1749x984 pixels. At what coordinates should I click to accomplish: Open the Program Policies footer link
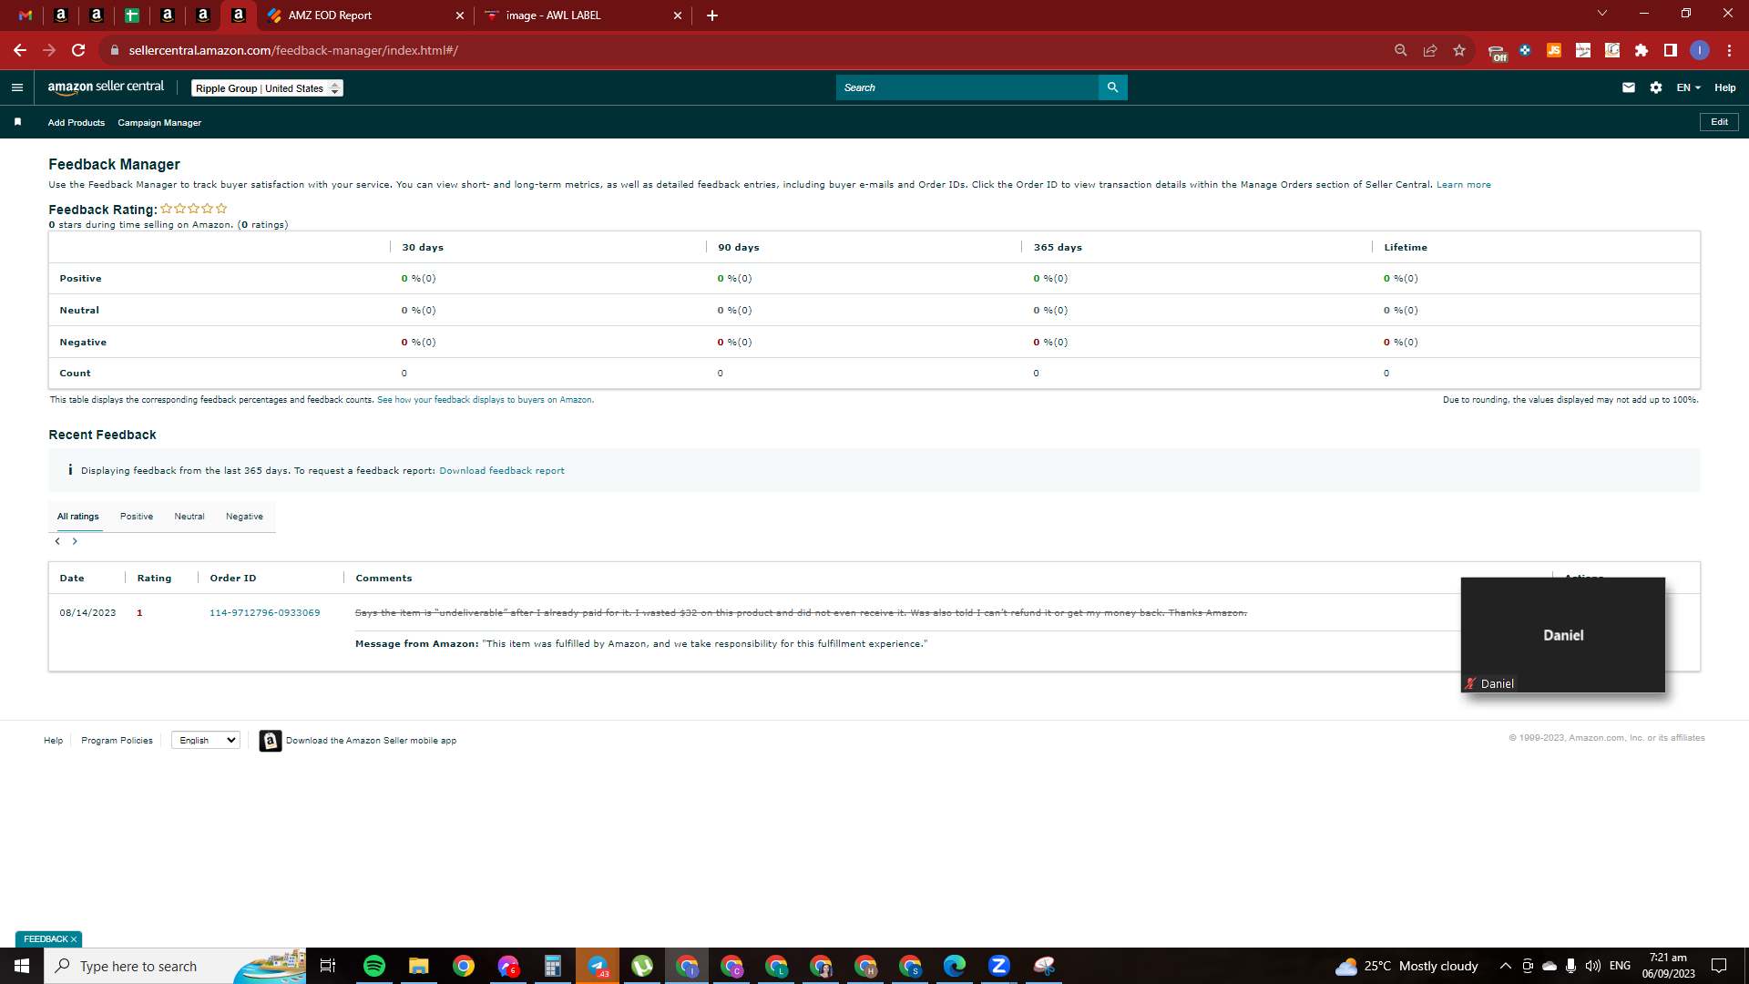click(117, 741)
